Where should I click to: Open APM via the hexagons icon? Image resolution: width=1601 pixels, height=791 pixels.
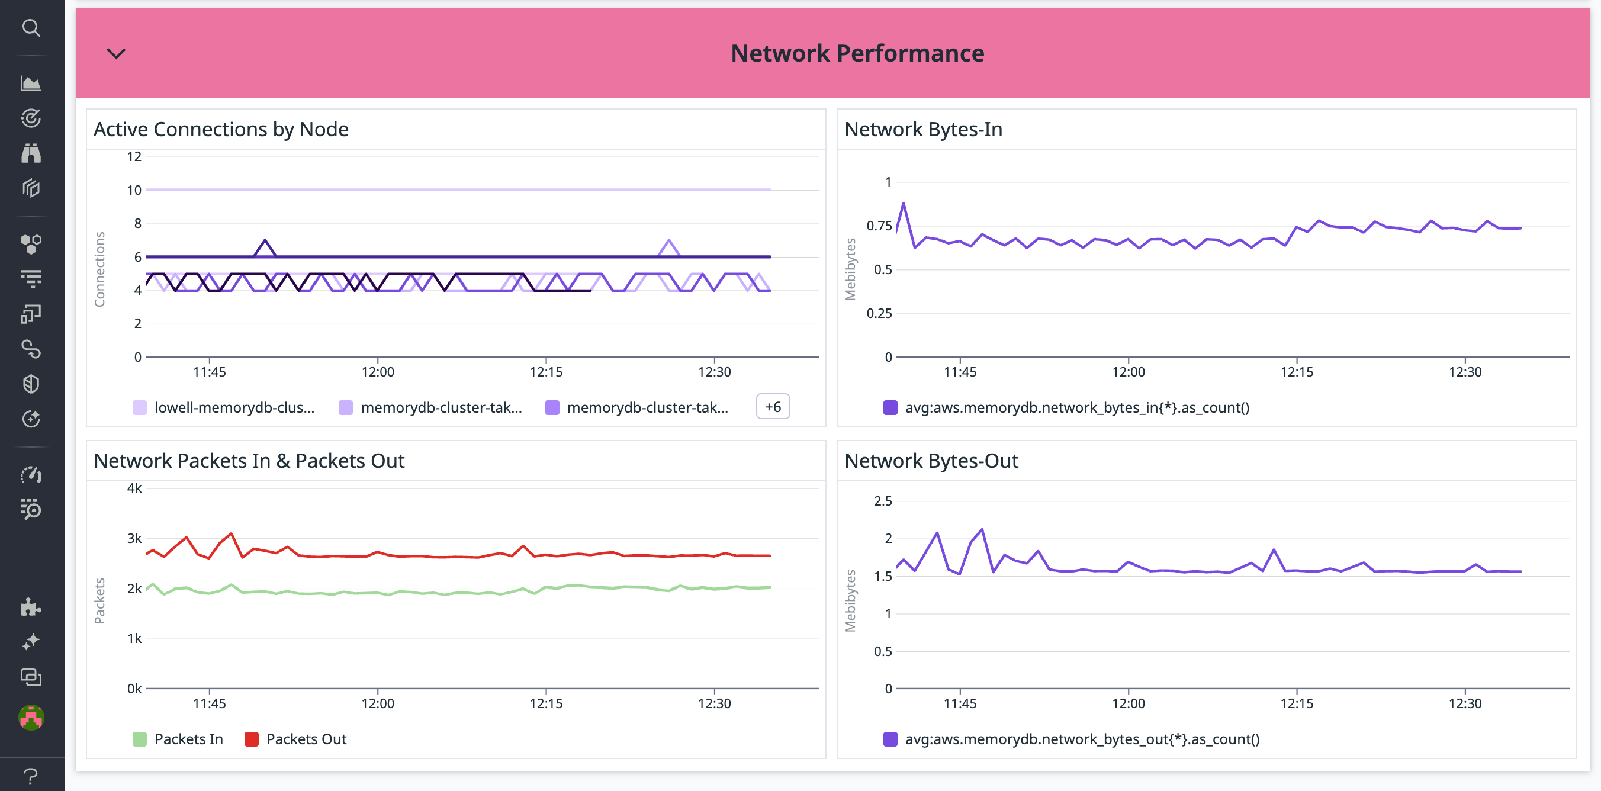32,243
